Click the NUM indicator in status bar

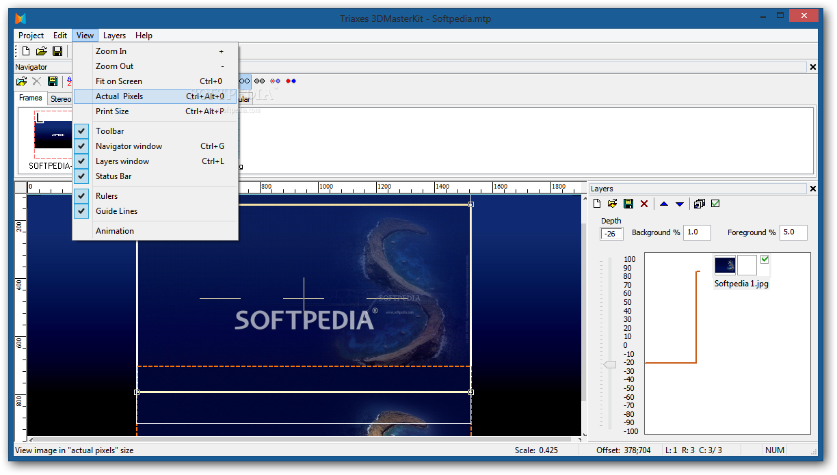[775, 450]
